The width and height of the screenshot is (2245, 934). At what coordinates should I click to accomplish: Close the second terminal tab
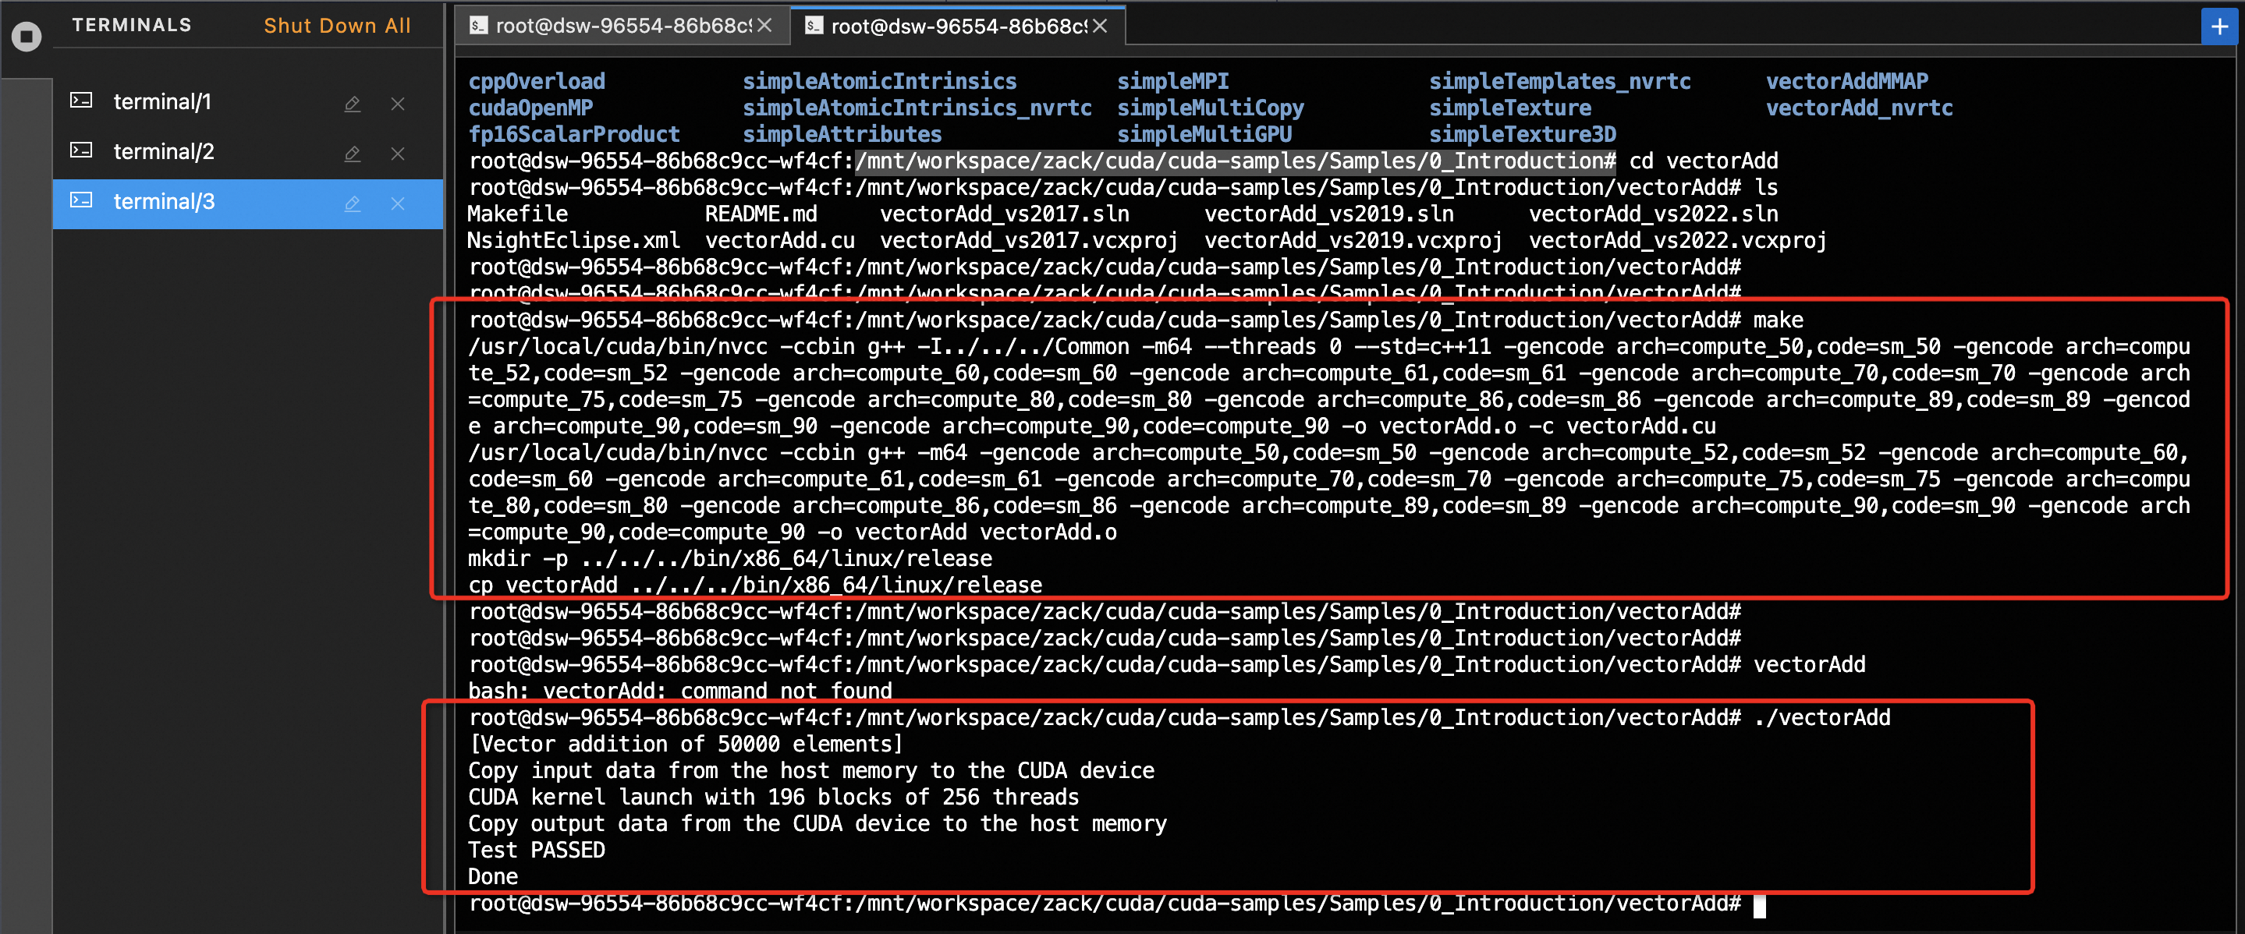[1100, 27]
